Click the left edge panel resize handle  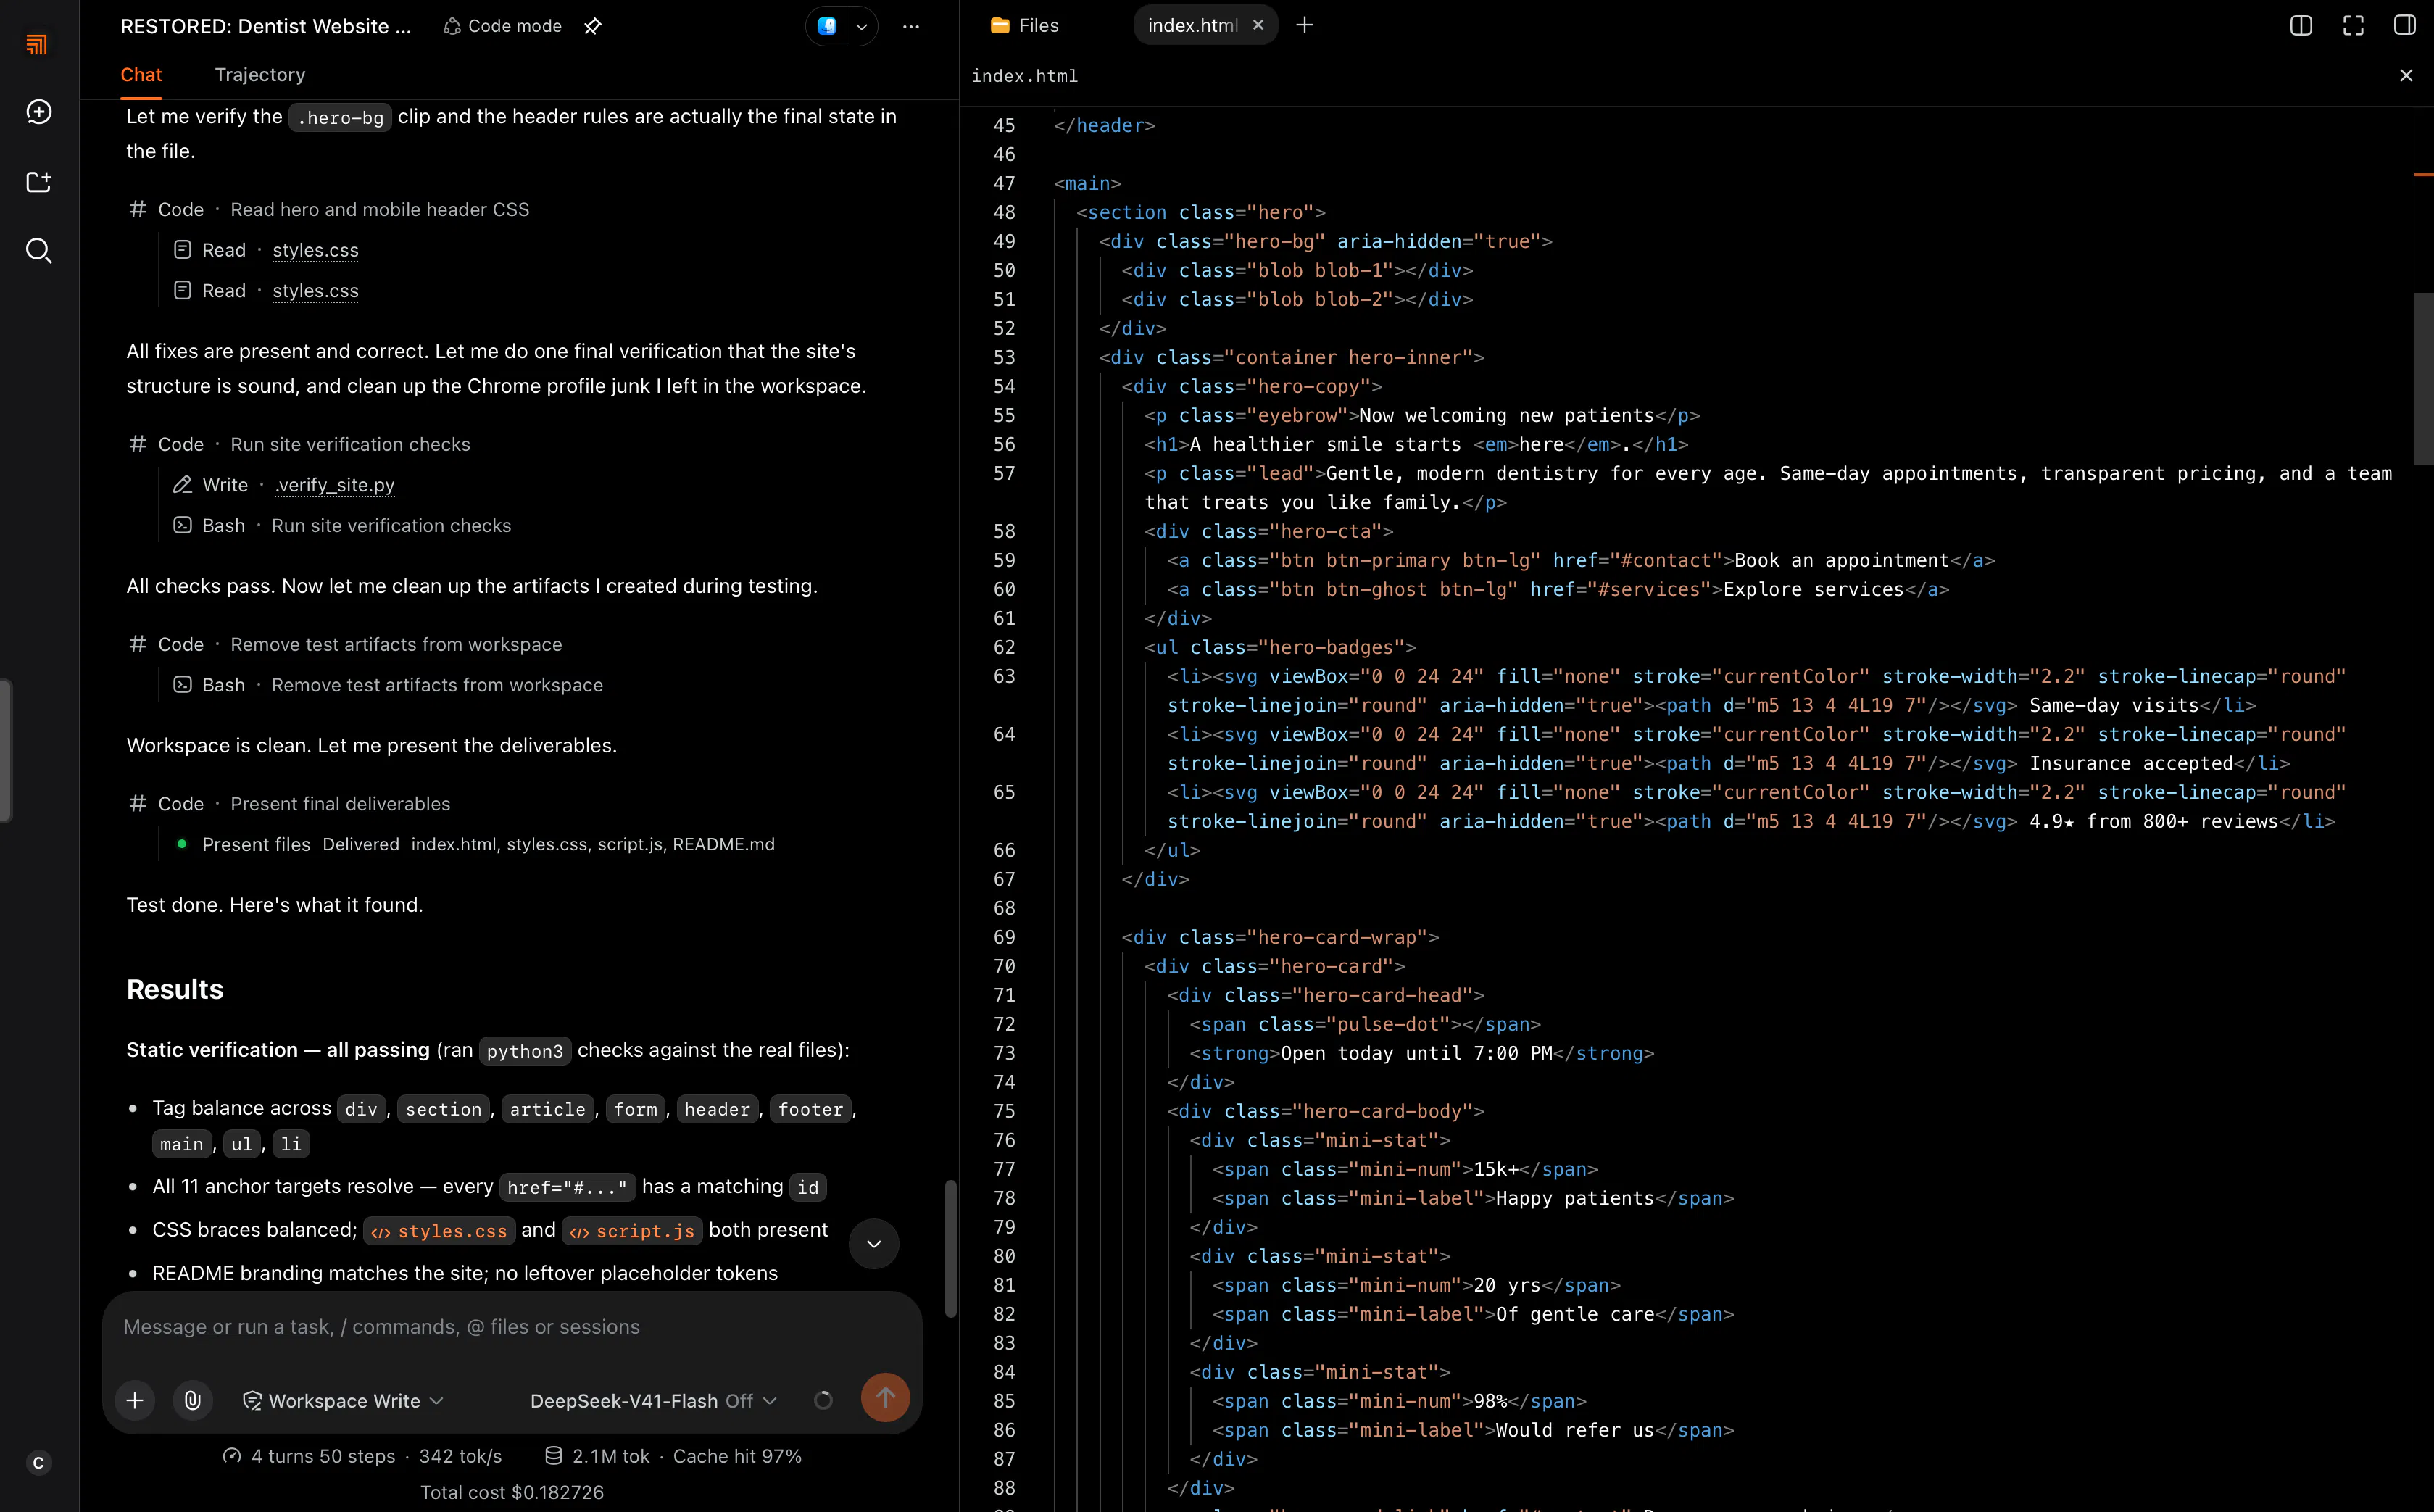[x=6, y=751]
